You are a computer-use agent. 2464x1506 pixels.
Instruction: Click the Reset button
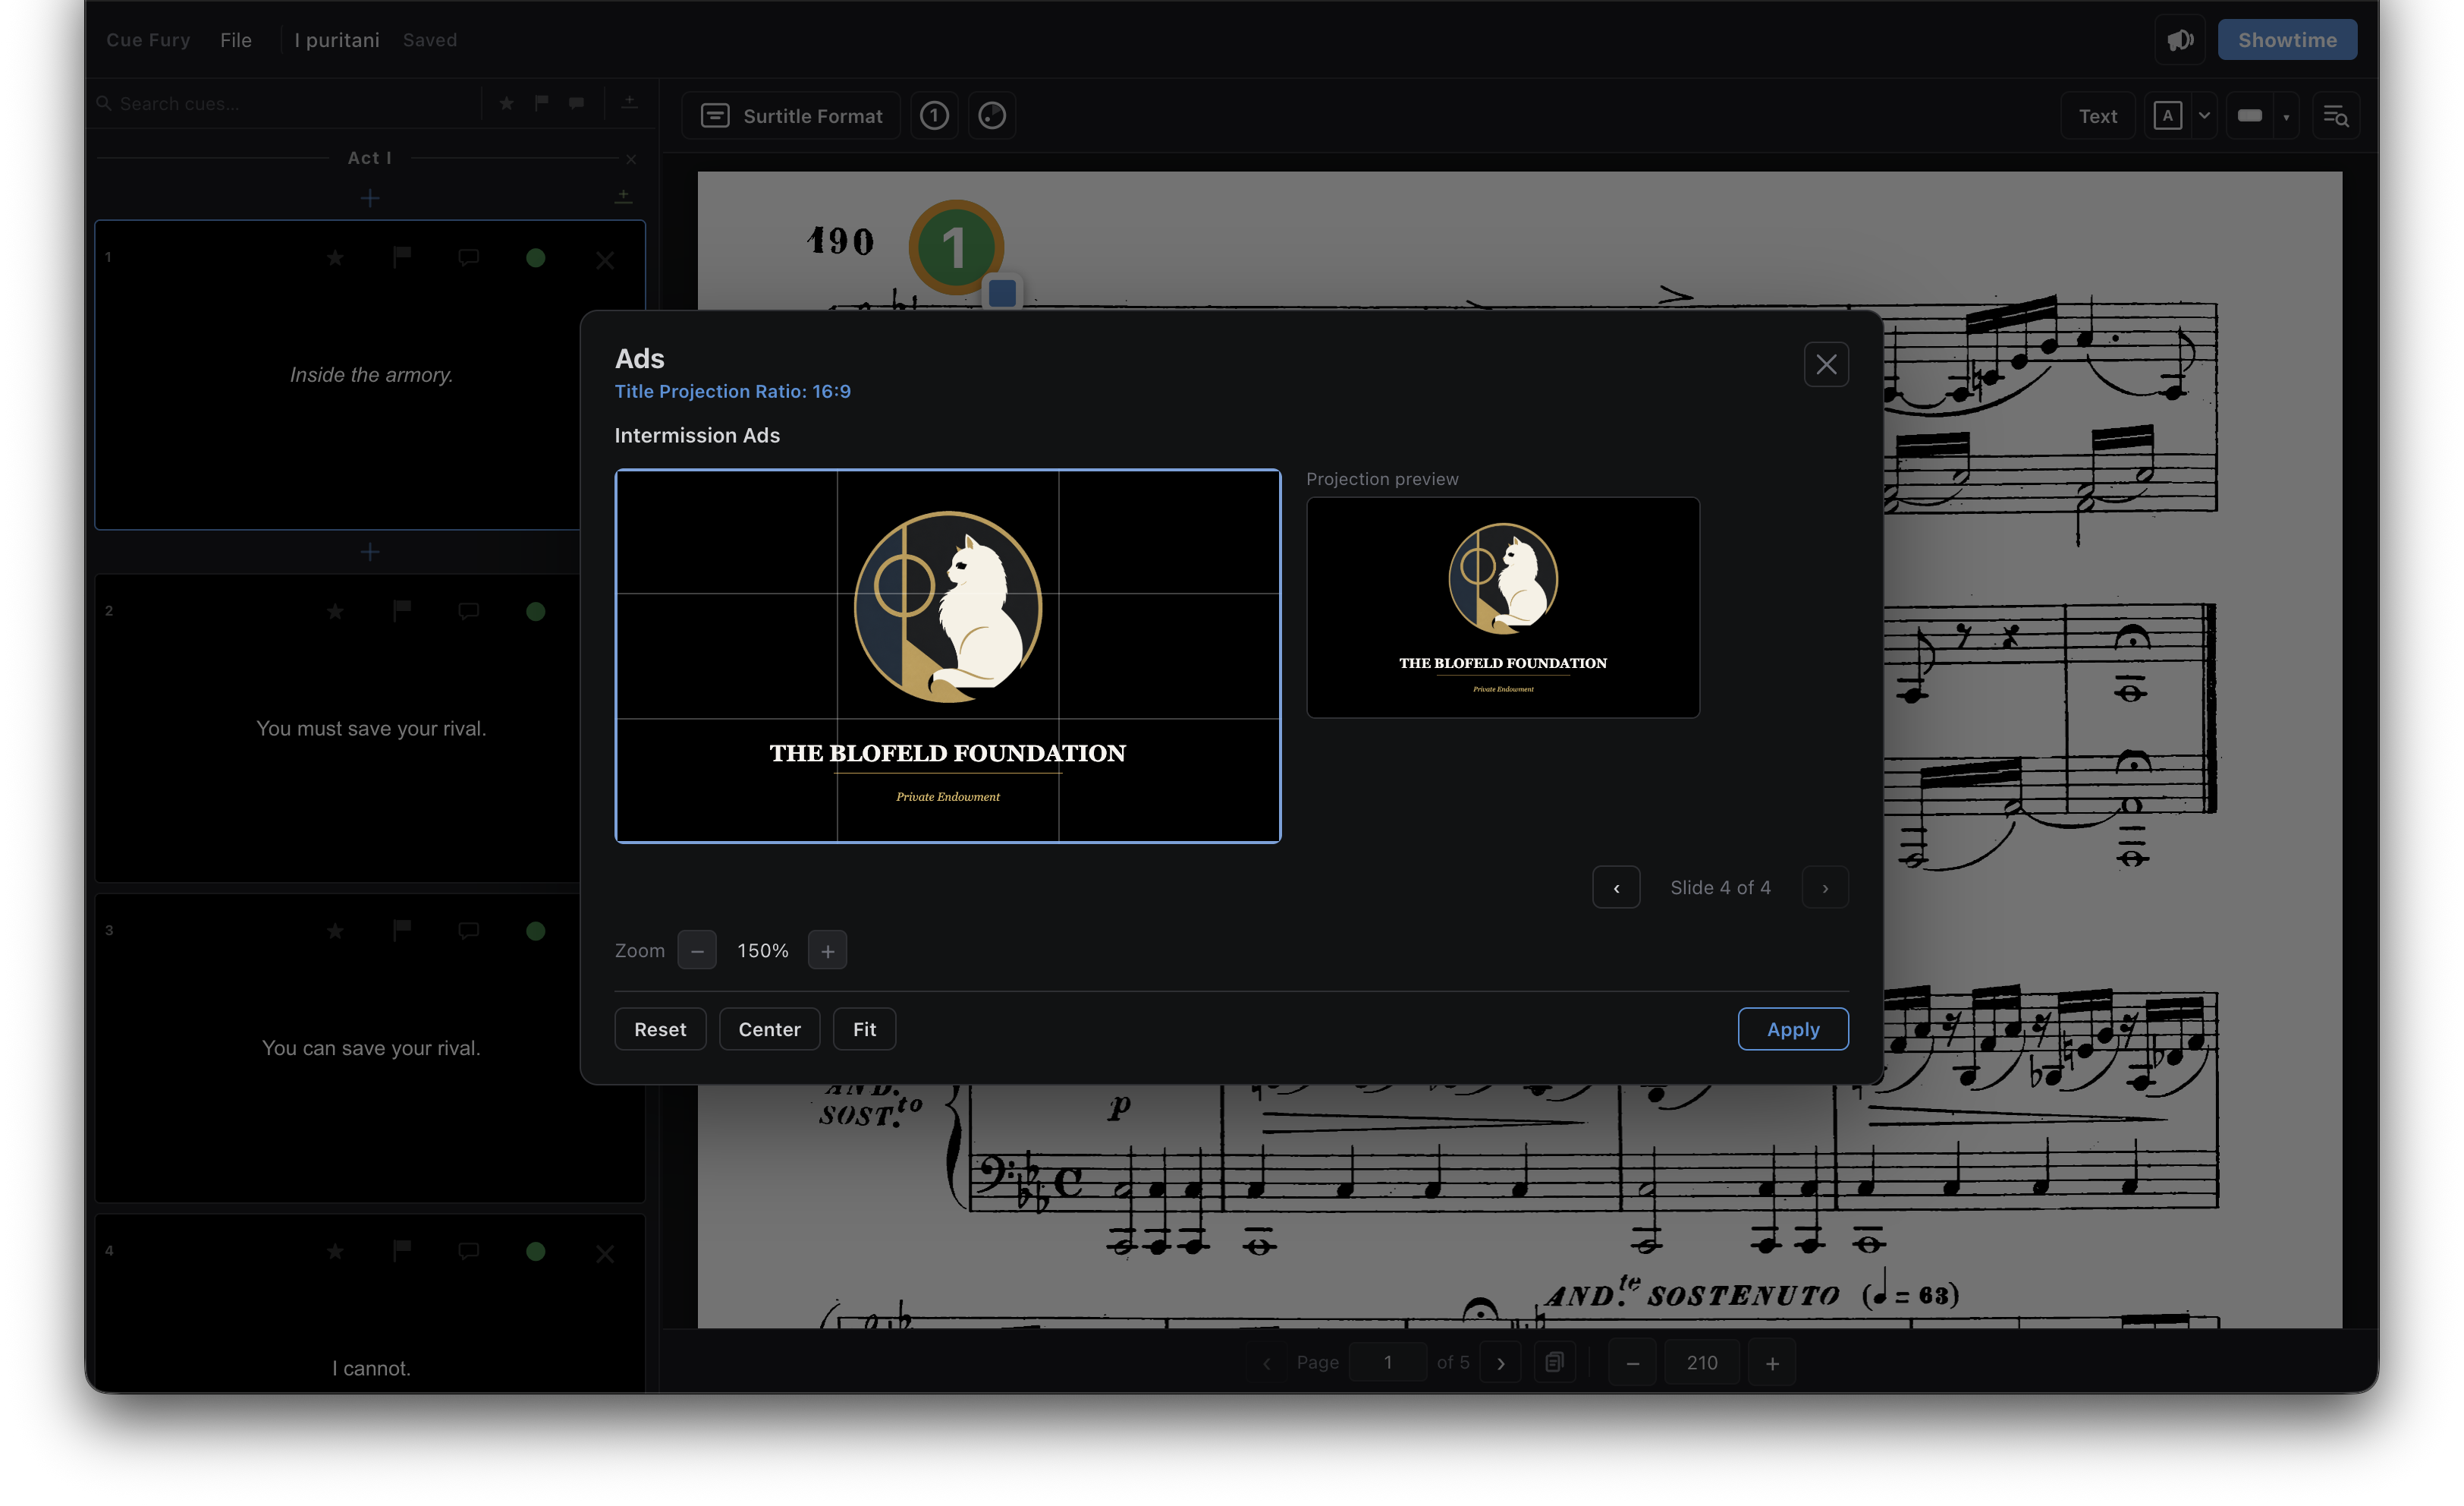pyautogui.click(x=660, y=1029)
